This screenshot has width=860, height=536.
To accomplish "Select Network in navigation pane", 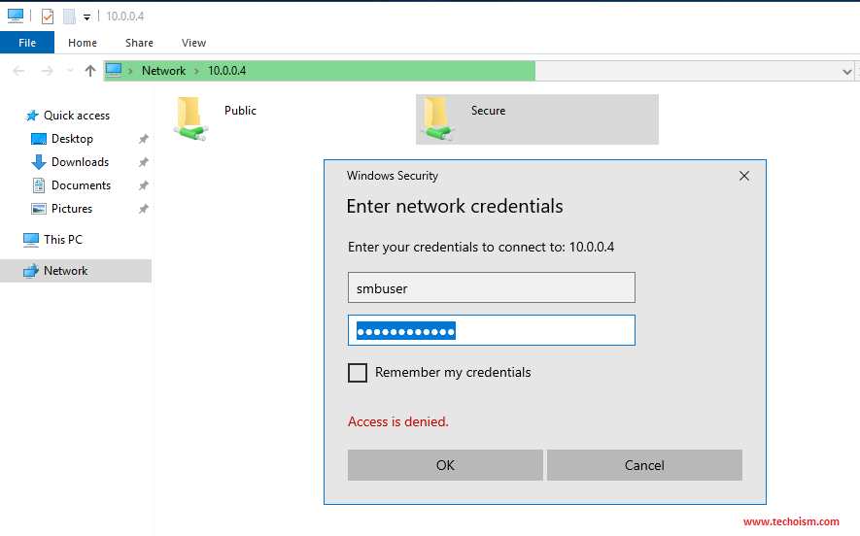I will coord(76,271).
